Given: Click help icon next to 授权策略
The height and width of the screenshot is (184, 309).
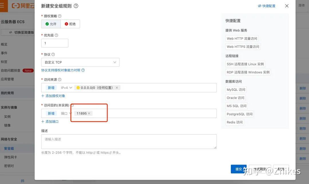Looking at the screenshot, I should pyautogui.click(x=60, y=16).
